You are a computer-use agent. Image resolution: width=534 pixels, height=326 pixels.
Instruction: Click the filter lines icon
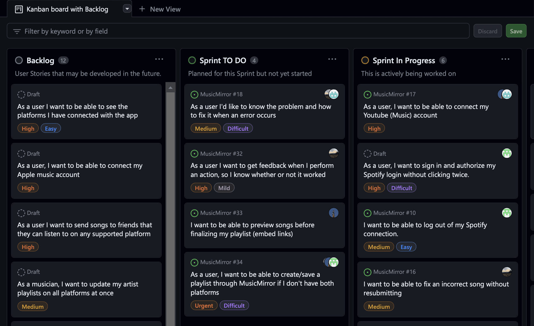point(17,31)
